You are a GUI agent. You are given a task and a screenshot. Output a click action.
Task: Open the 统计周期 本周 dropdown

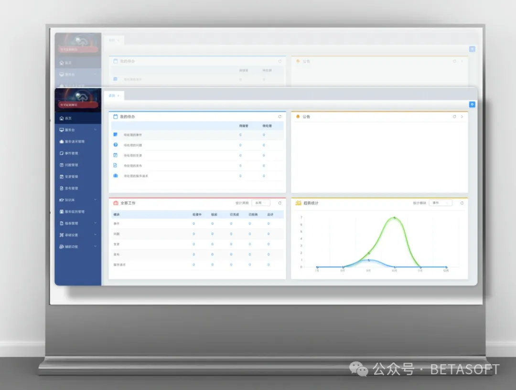pyautogui.click(x=261, y=203)
